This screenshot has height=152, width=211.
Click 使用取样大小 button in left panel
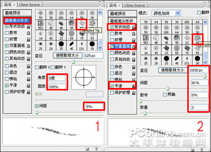pos(68,56)
